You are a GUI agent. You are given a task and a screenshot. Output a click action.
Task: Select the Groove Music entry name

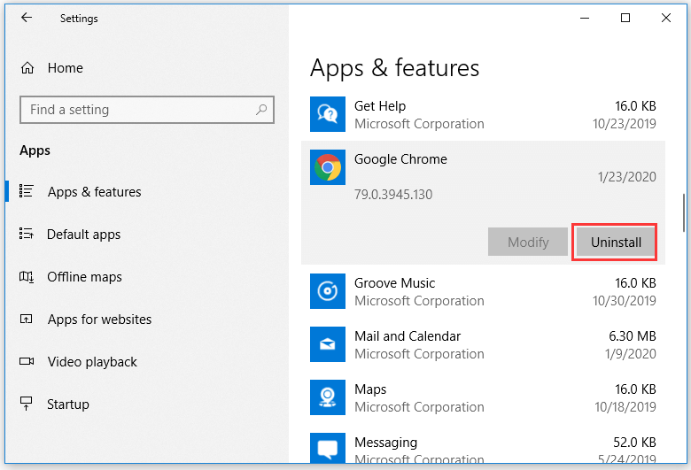coord(394,283)
